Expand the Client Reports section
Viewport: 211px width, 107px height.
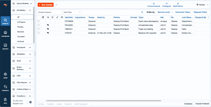point(30,83)
